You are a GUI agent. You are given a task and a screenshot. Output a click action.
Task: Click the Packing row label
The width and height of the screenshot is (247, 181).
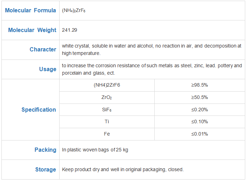click(x=45, y=150)
